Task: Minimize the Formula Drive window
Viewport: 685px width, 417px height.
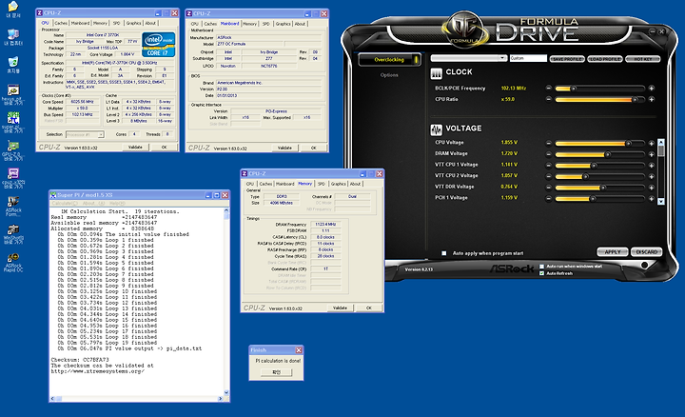Action: (653, 31)
